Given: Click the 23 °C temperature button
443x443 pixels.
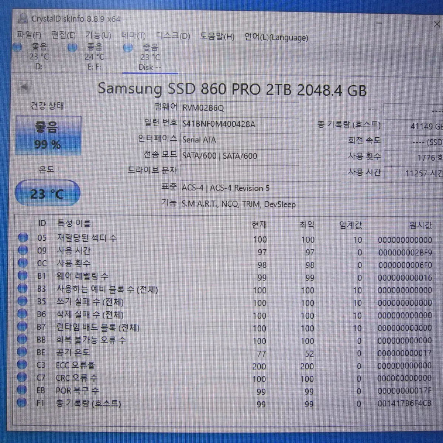Looking at the screenshot, I should tap(47, 193).
